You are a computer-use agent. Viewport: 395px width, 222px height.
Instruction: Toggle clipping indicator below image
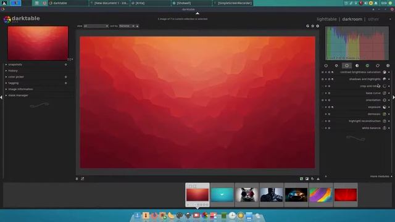pos(307,179)
